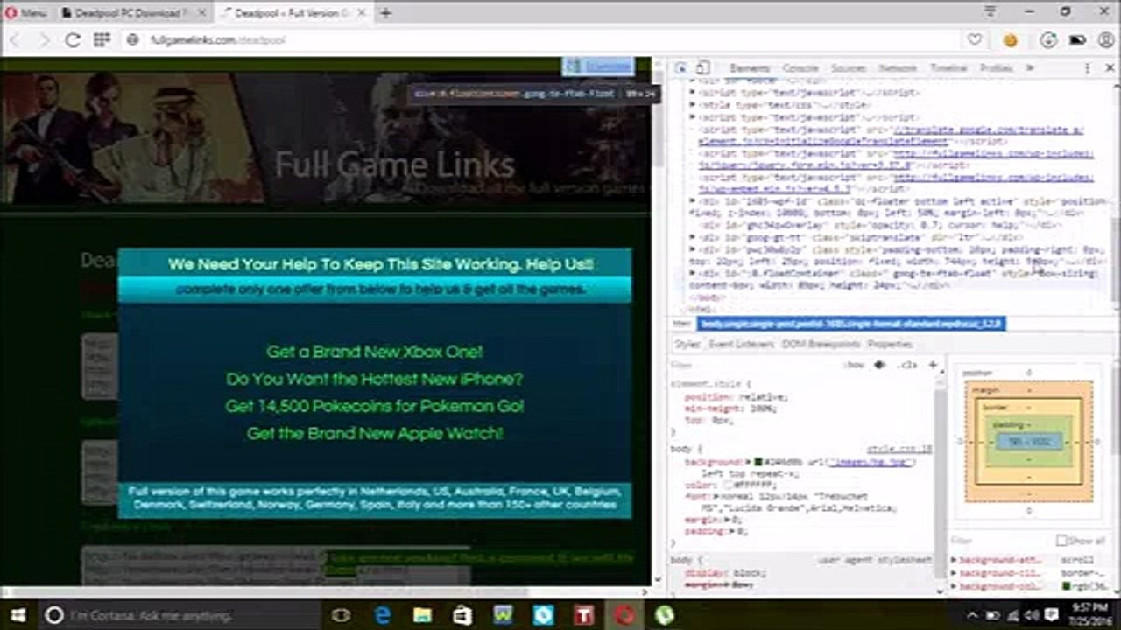Open the downloads icon in the toolbar
Image resolution: width=1121 pixels, height=630 pixels.
[1048, 40]
